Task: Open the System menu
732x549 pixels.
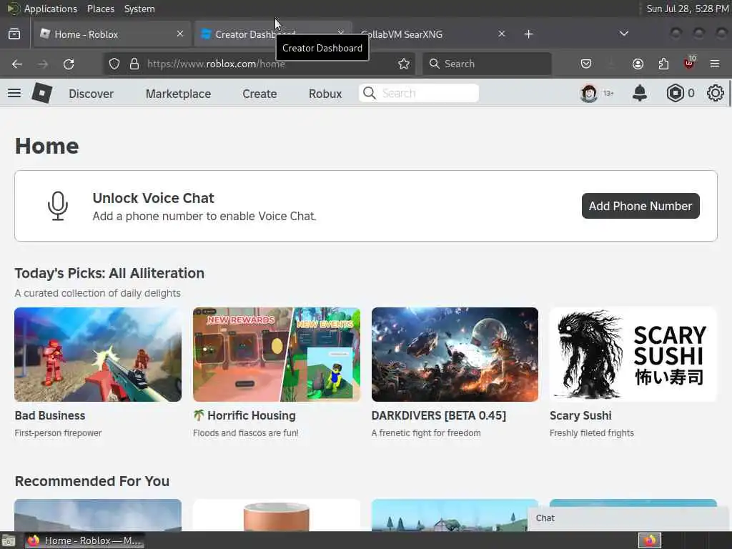Action: [139, 9]
